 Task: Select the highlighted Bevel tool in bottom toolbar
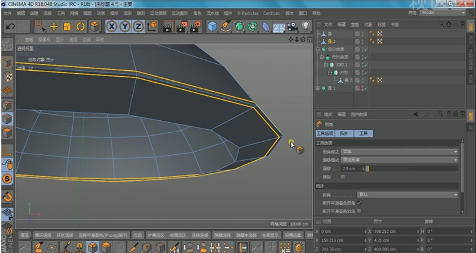pos(93,247)
